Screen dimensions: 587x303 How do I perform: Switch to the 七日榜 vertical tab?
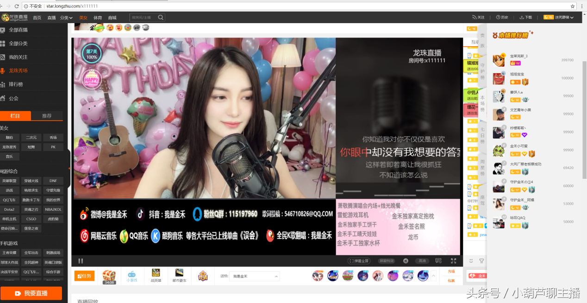tap(482, 135)
